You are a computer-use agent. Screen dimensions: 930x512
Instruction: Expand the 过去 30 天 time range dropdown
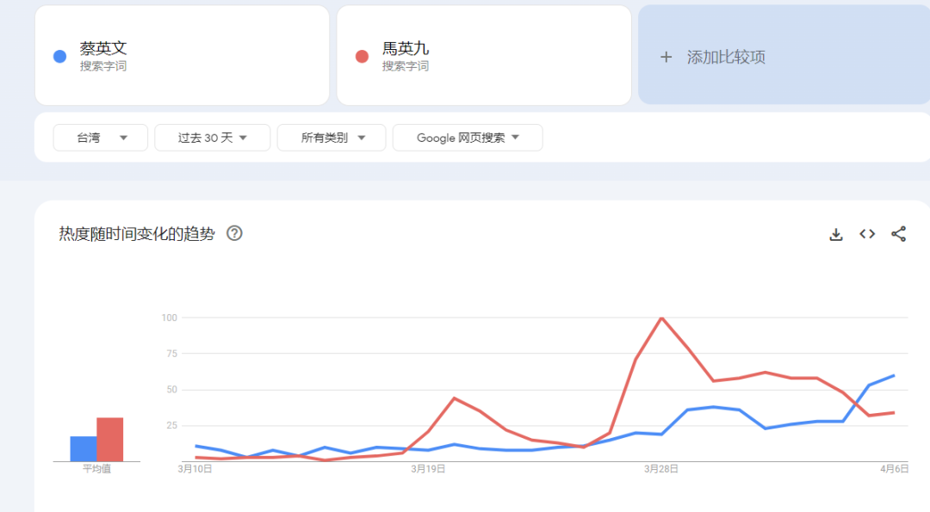(x=212, y=138)
